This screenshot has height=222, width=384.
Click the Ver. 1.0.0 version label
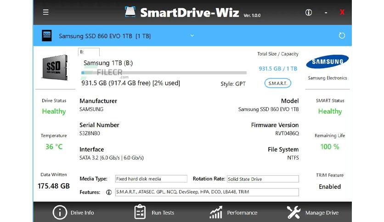pyautogui.click(x=252, y=15)
